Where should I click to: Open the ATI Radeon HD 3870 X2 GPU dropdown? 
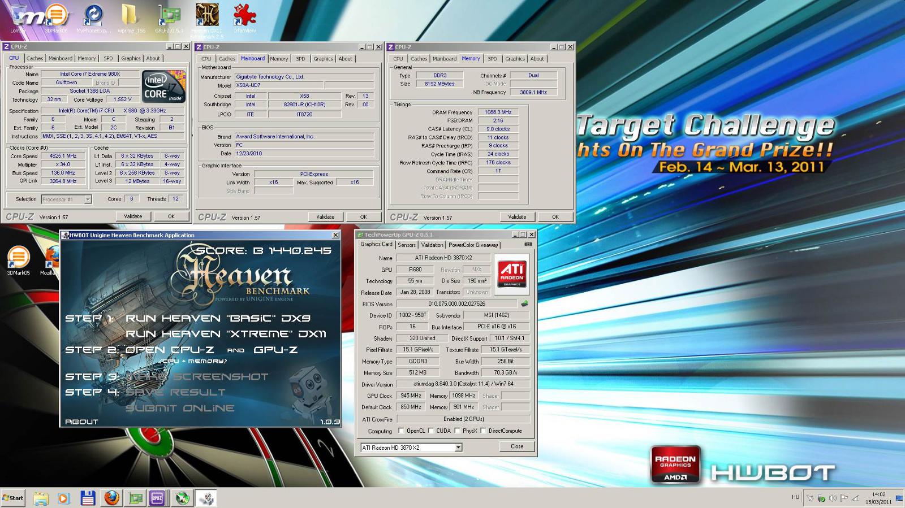(x=411, y=448)
